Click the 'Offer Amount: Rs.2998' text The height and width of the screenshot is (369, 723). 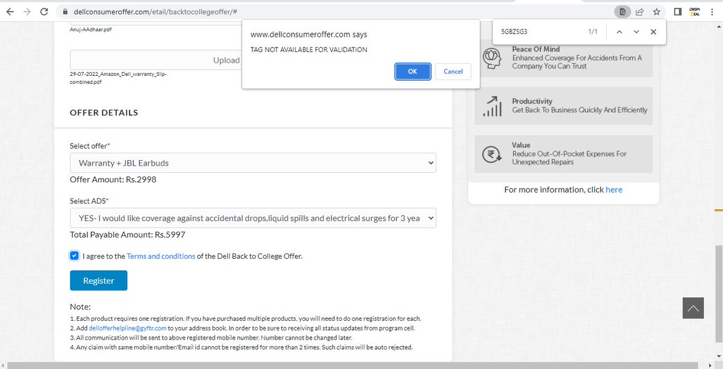(113, 179)
